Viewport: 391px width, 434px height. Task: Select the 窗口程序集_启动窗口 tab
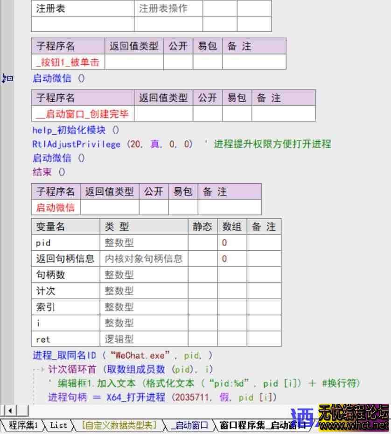click(262, 425)
